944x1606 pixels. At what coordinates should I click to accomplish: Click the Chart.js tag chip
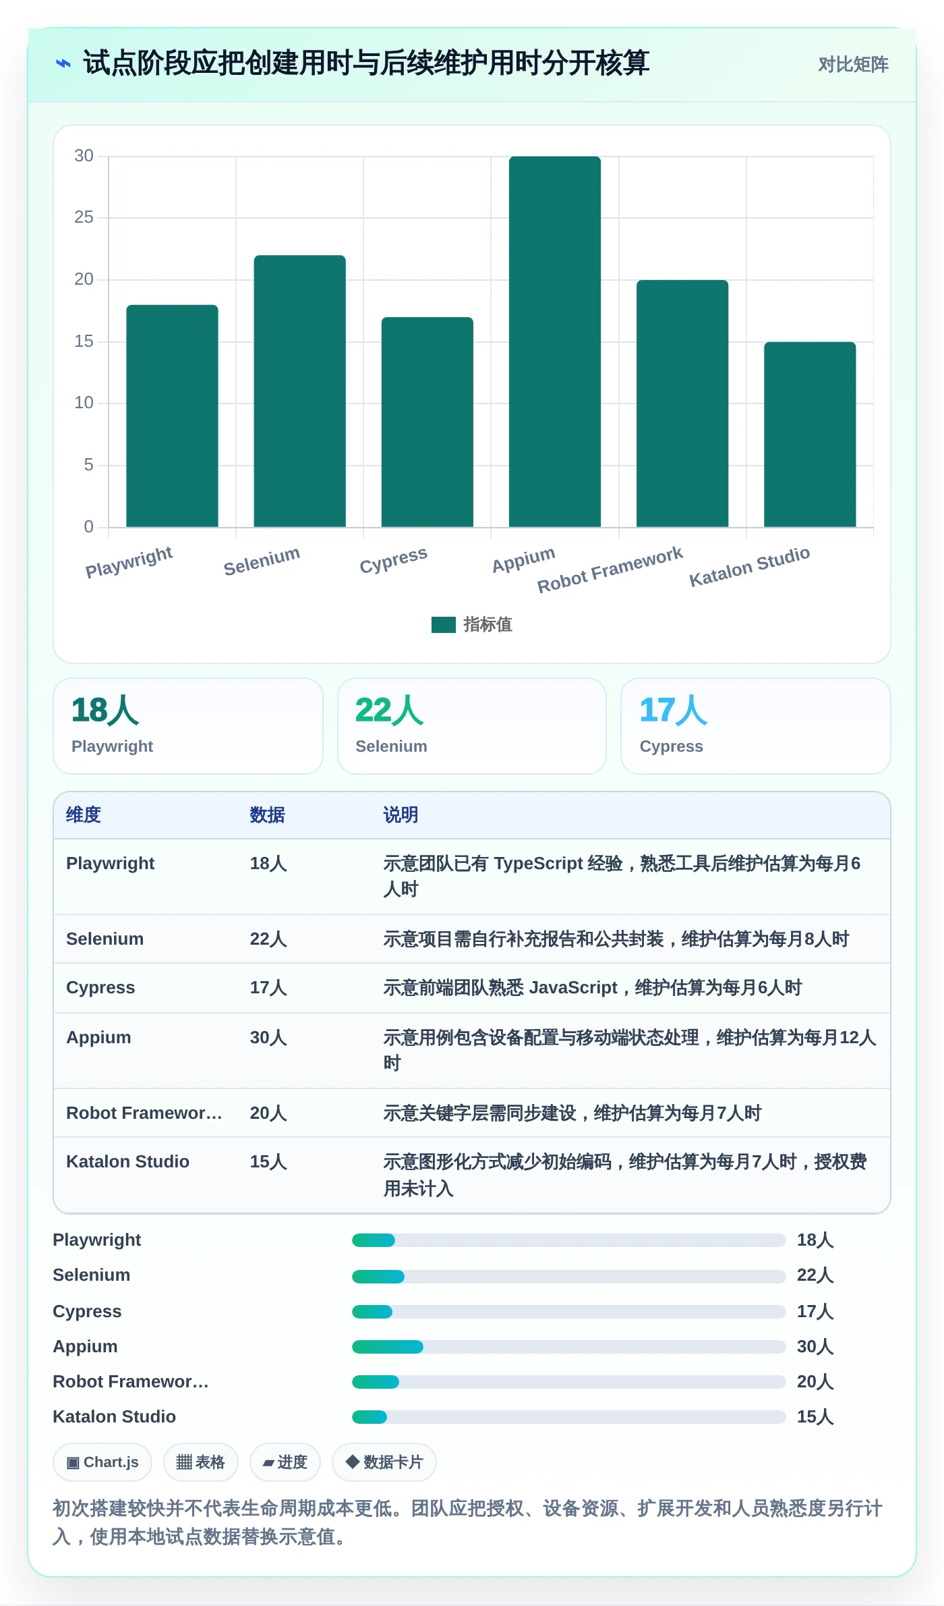point(102,1462)
